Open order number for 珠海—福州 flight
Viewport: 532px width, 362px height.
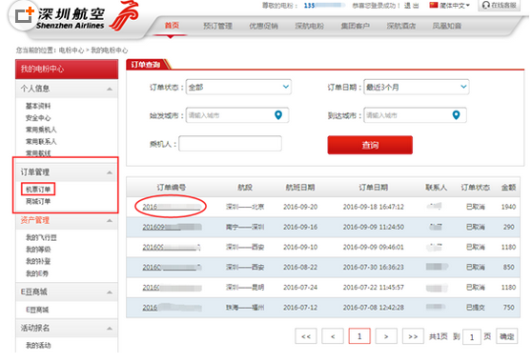coord(172,308)
